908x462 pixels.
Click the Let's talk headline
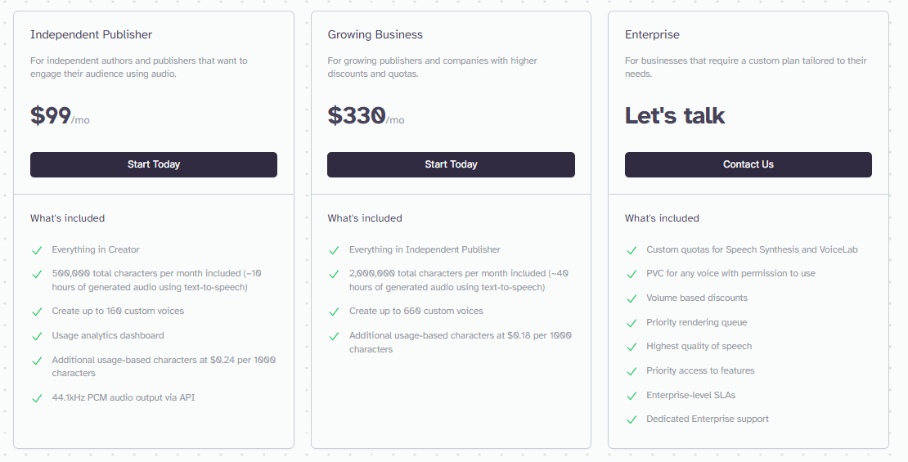tap(675, 115)
